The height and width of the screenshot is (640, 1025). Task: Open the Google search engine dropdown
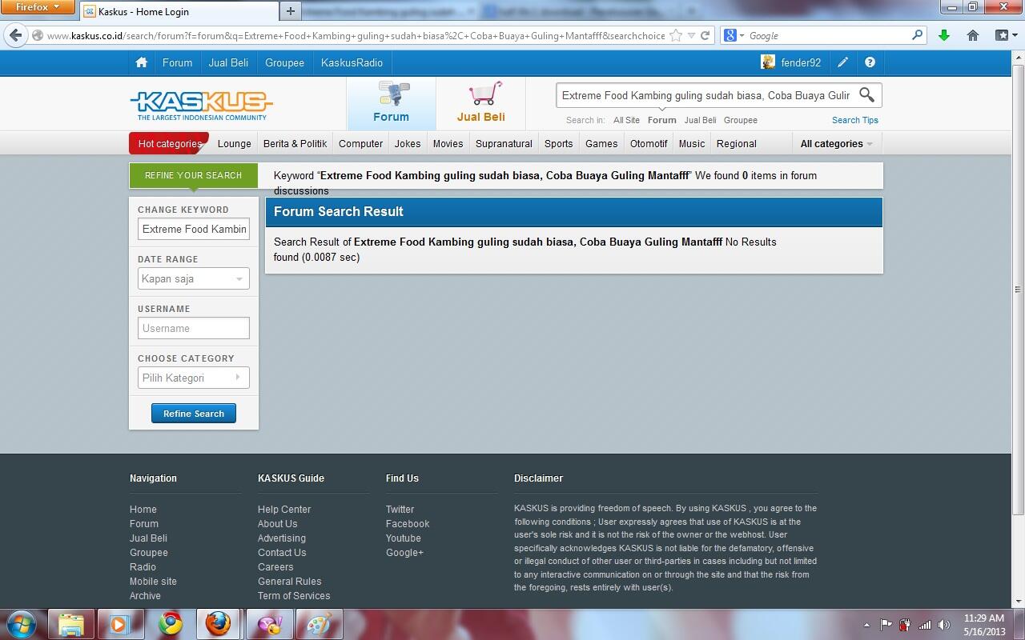[734, 35]
